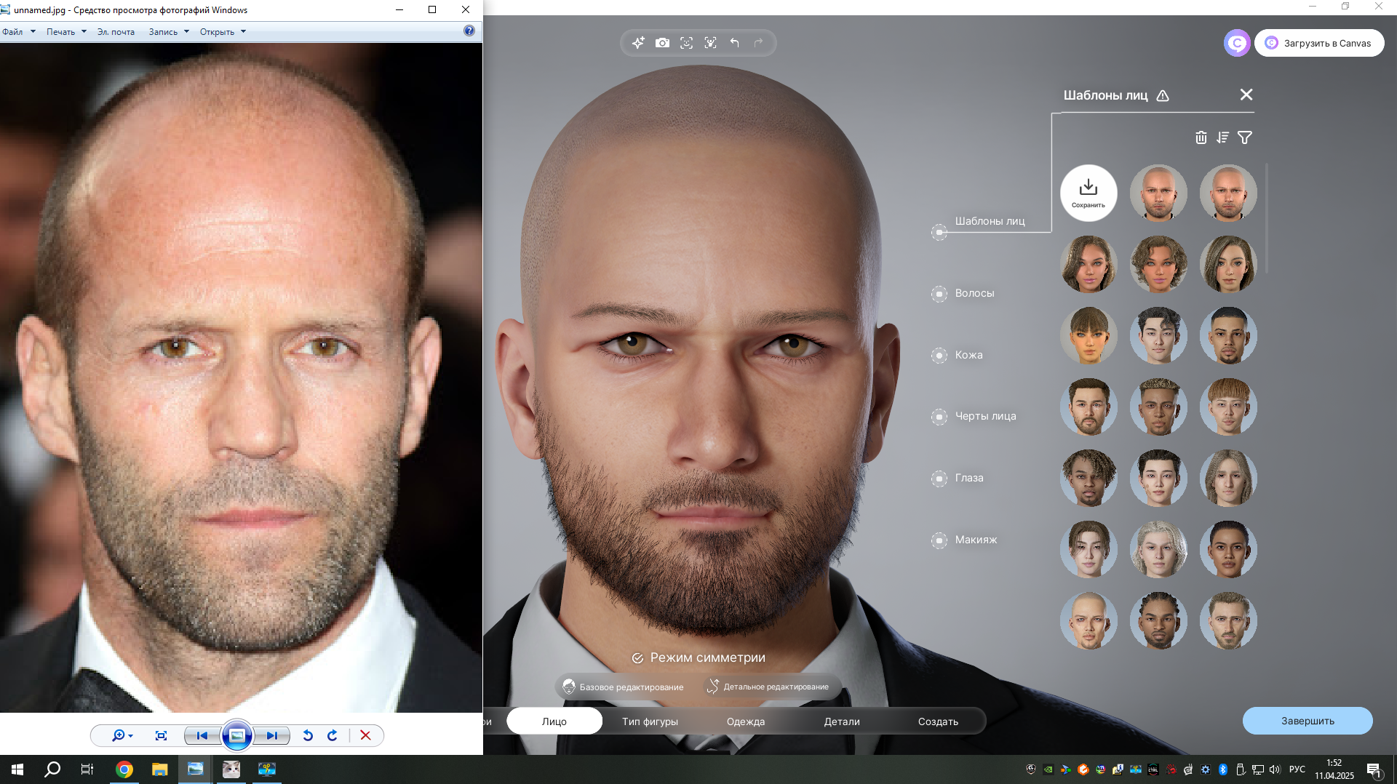The image size is (1397, 784).
Task: Select the Волосы section radio node
Action: click(x=939, y=294)
